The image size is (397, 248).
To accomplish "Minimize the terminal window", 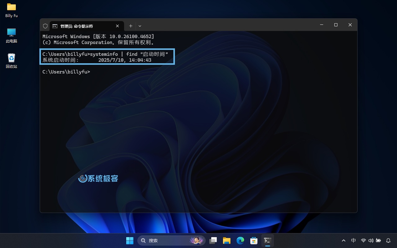I will click(x=322, y=25).
